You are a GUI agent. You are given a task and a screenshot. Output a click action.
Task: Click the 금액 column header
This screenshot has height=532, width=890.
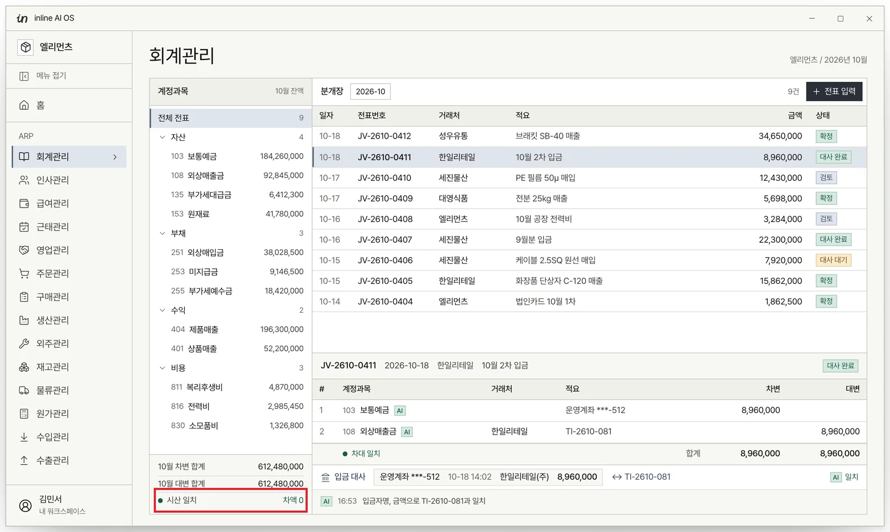pyautogui.click(x=795, y=115)
